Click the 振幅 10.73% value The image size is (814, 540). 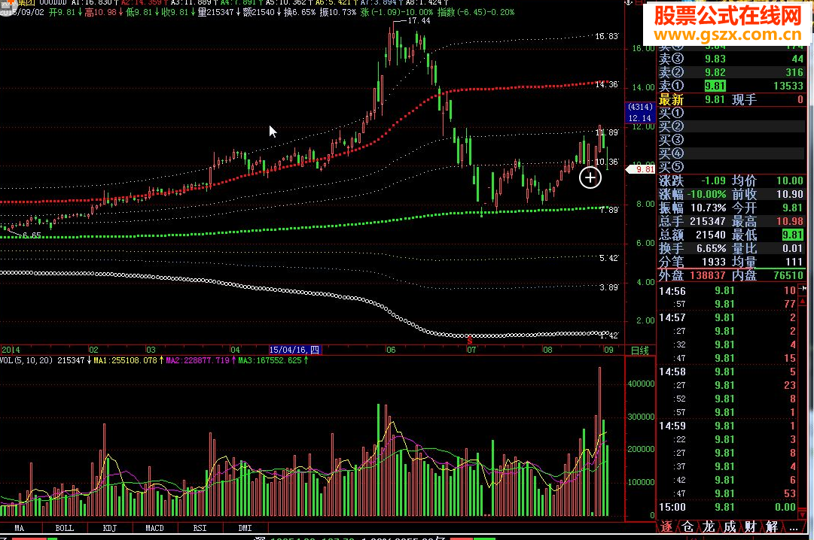tap(708, 208)
